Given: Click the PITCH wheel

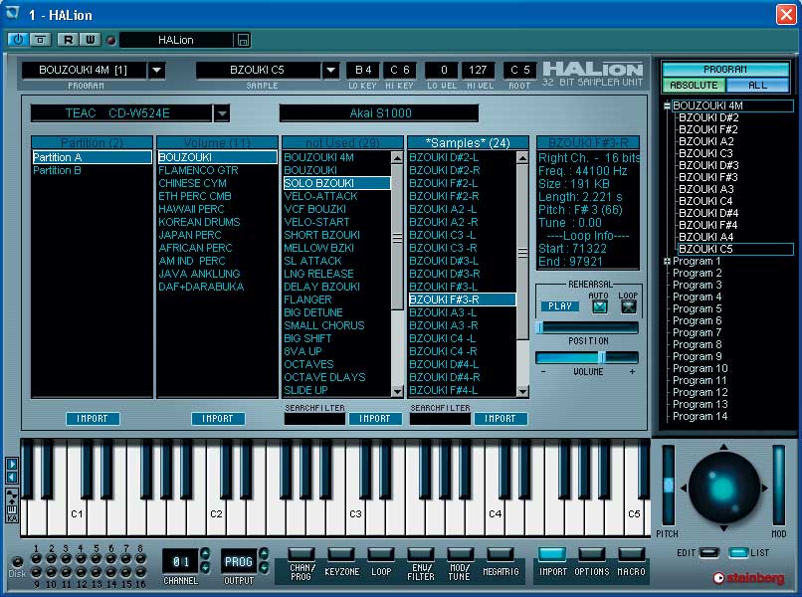Looking at the screenshot, I should pos(668,485).
